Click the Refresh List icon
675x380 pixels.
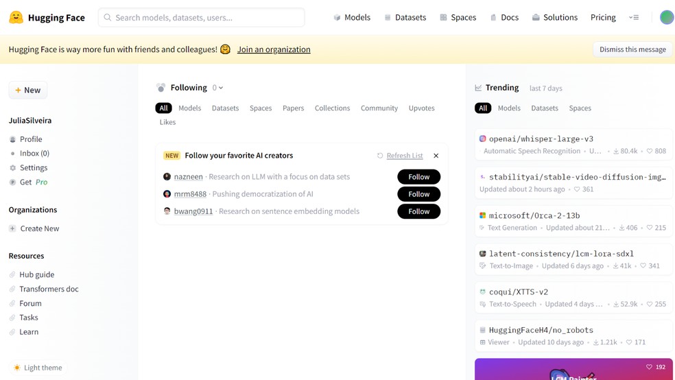coord(380,156)
